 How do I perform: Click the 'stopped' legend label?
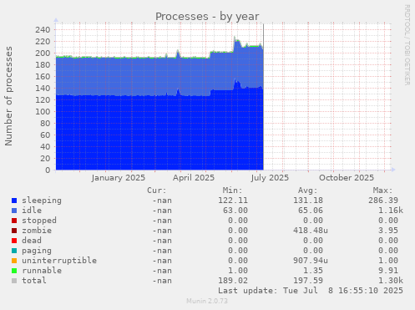pyautogui.click(x=39, y=221)
